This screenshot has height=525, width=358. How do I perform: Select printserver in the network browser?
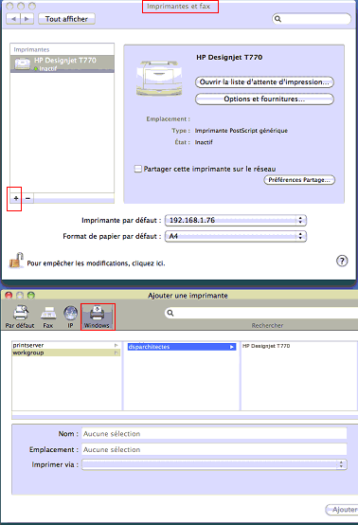point(65,345)
